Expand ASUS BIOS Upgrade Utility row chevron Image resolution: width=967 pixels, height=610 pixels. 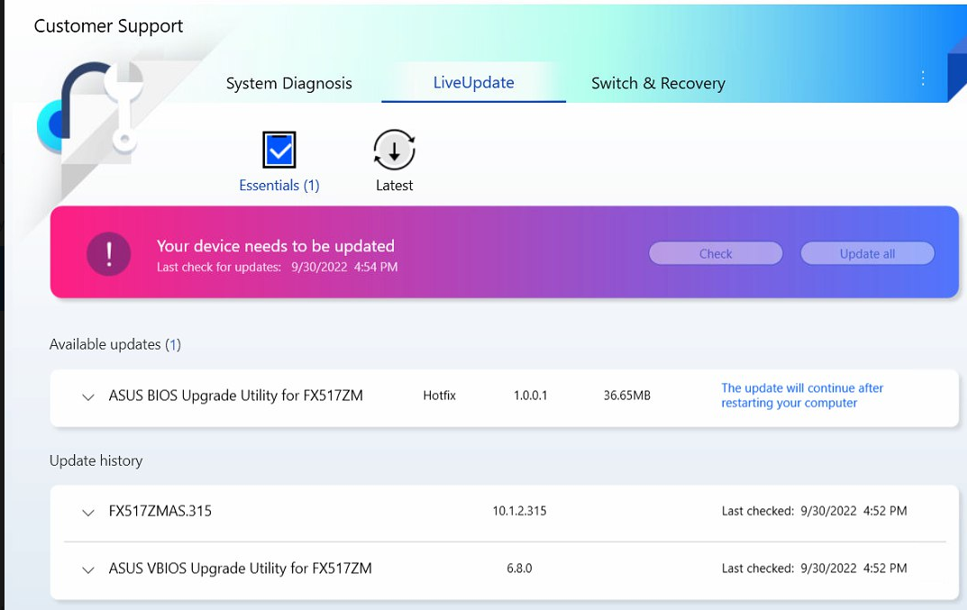click(x=88, y=396)
